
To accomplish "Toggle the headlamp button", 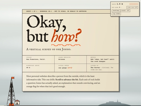I will pos(116,11).
